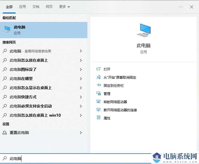Click suggestion text 此电脑快捷方式
This screenshot has height=164, width=199.
pos(23,97)
